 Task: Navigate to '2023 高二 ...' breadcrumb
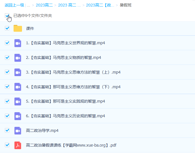tap(69, 5)
